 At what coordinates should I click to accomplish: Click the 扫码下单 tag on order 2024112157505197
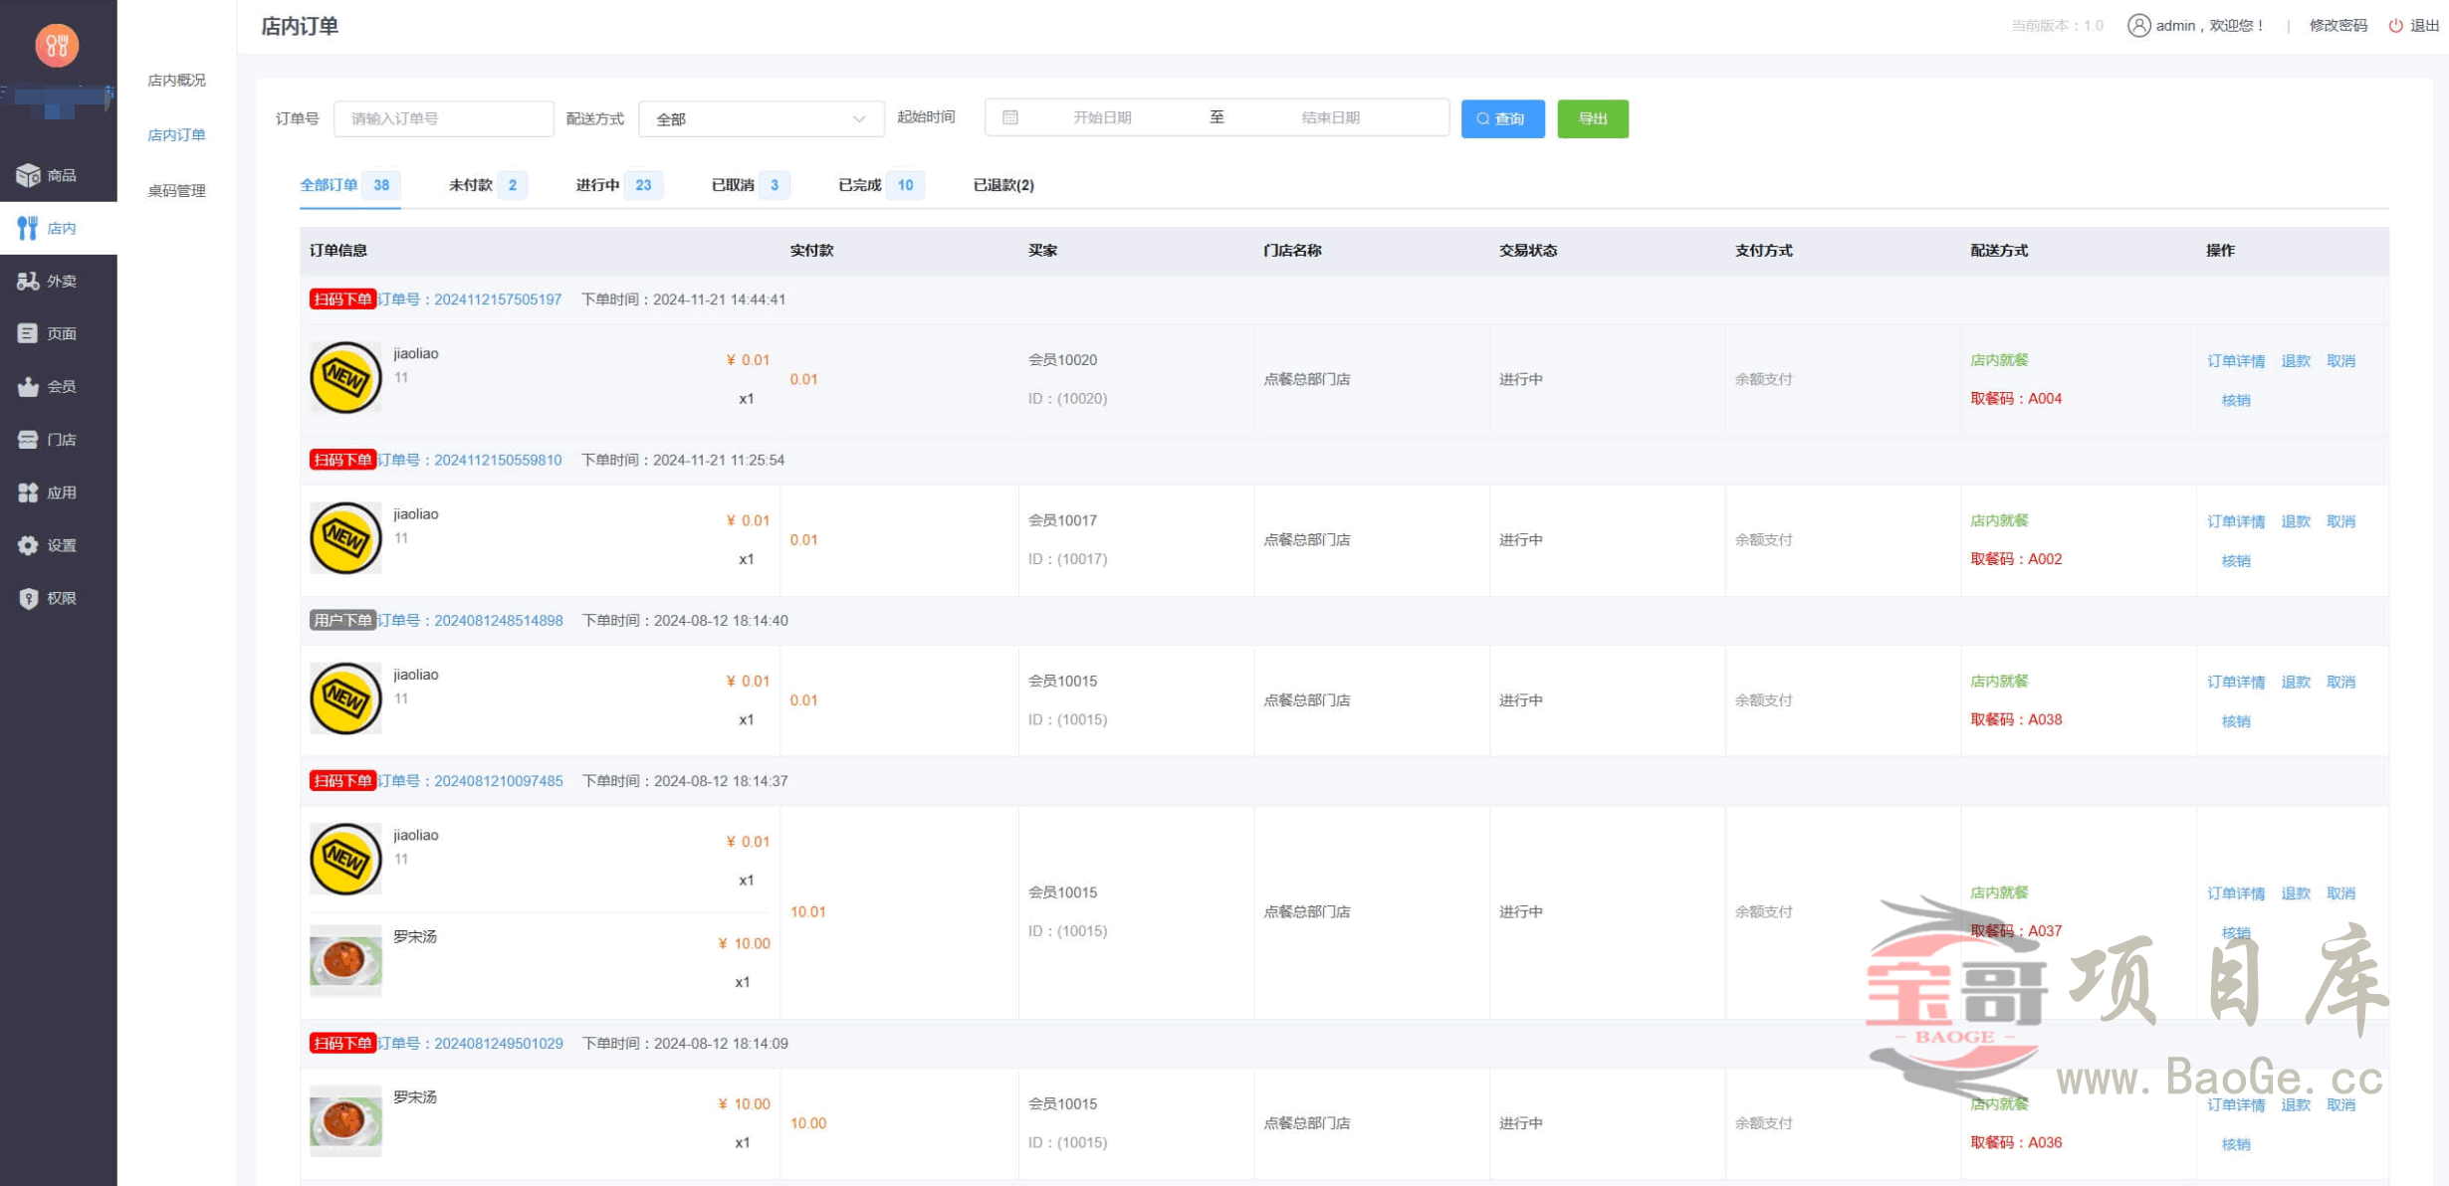pos(342,299)
